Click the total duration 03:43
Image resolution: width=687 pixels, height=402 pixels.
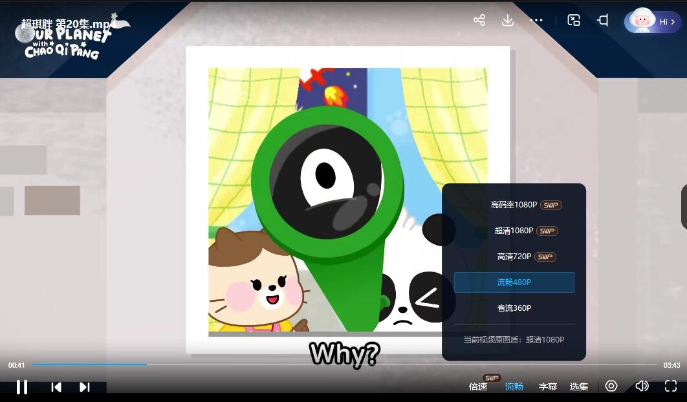click(671, 365)
